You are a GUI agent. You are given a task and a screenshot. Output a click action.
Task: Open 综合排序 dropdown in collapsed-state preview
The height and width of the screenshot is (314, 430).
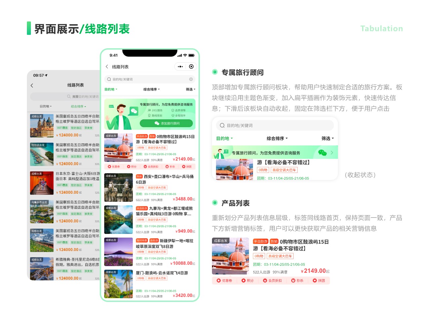(277, 138)
